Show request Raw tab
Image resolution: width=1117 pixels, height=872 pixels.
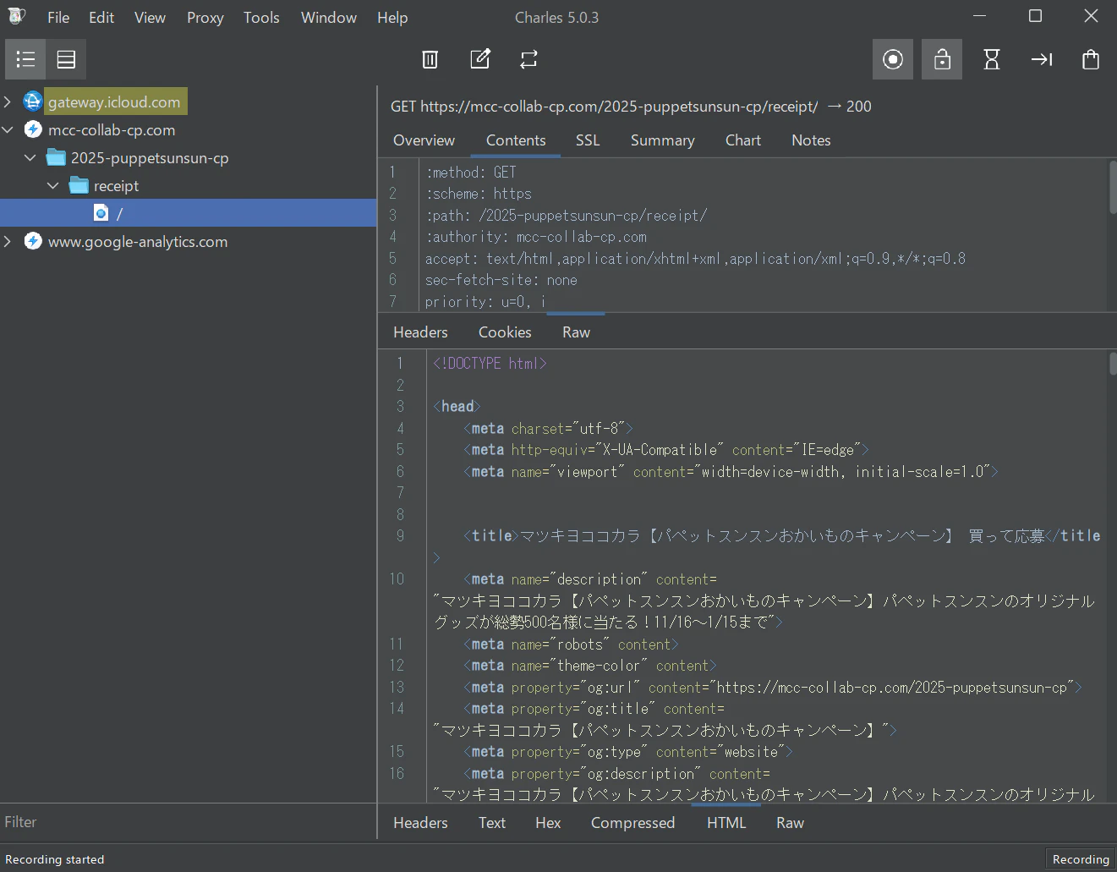tap(576, 332)
